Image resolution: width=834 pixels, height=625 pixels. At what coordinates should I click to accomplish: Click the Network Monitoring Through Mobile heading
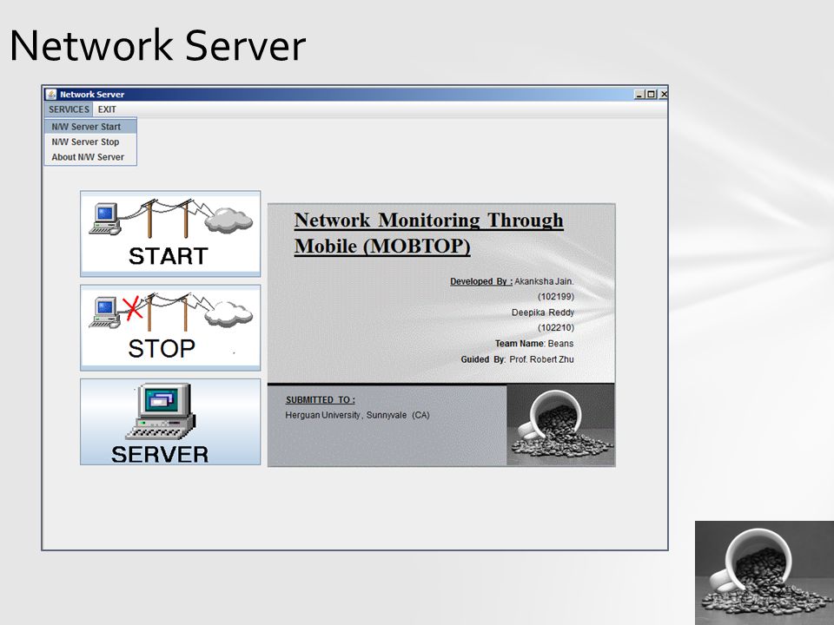pyautogui.click(x=428, y=233)
